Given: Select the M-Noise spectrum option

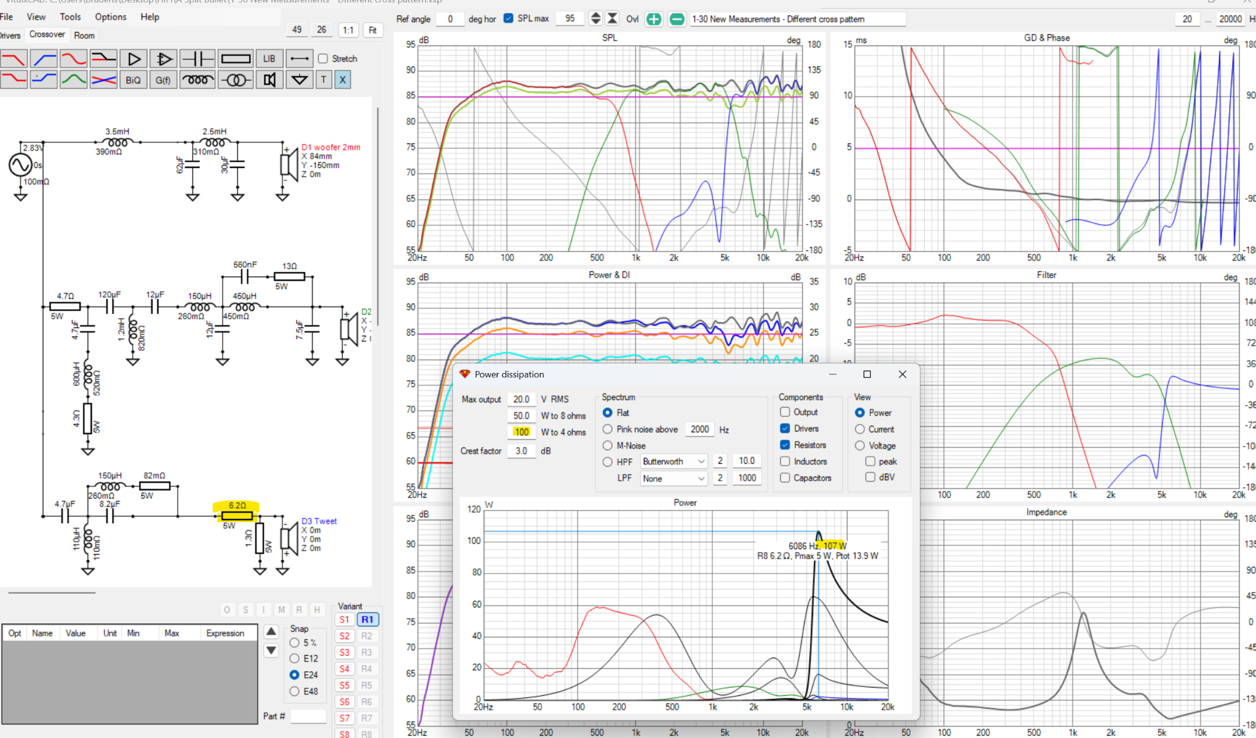Looking at the screenshot, I should (608, 445).
